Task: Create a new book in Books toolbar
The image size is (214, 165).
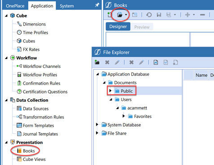Action: click(110, 15)
